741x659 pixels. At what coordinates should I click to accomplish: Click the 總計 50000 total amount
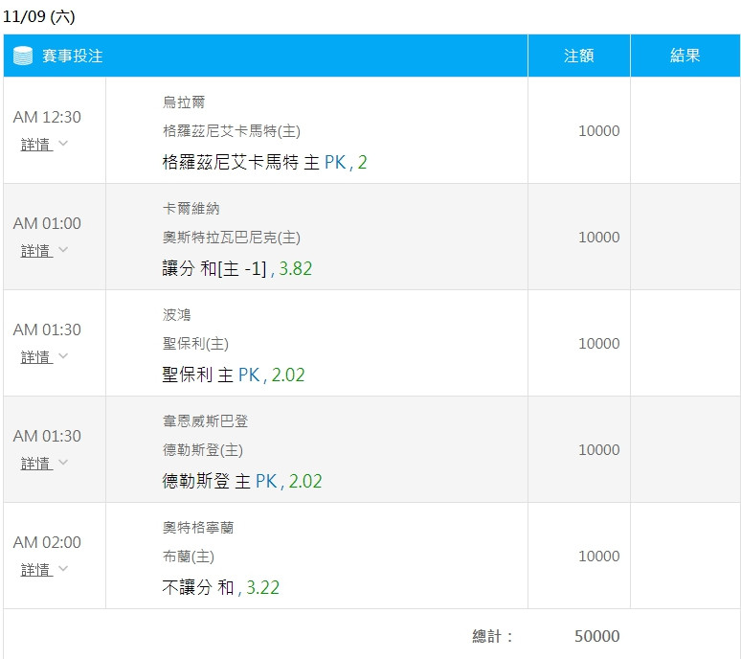pos(596,636)
